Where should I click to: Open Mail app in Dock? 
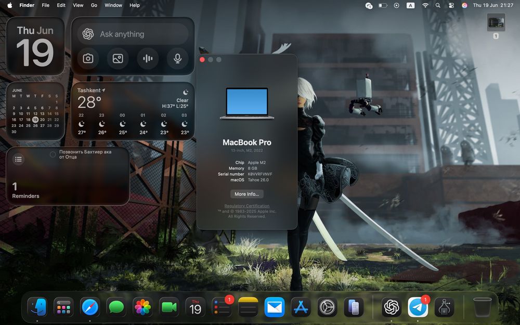pos(275,307)
